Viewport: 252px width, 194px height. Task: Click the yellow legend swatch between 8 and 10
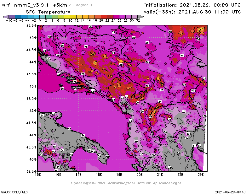67,17
